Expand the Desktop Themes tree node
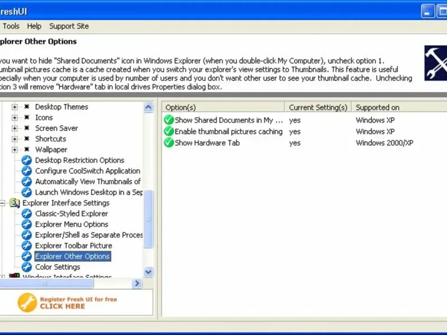The image size is (447, 335). [x=15, y=107]
